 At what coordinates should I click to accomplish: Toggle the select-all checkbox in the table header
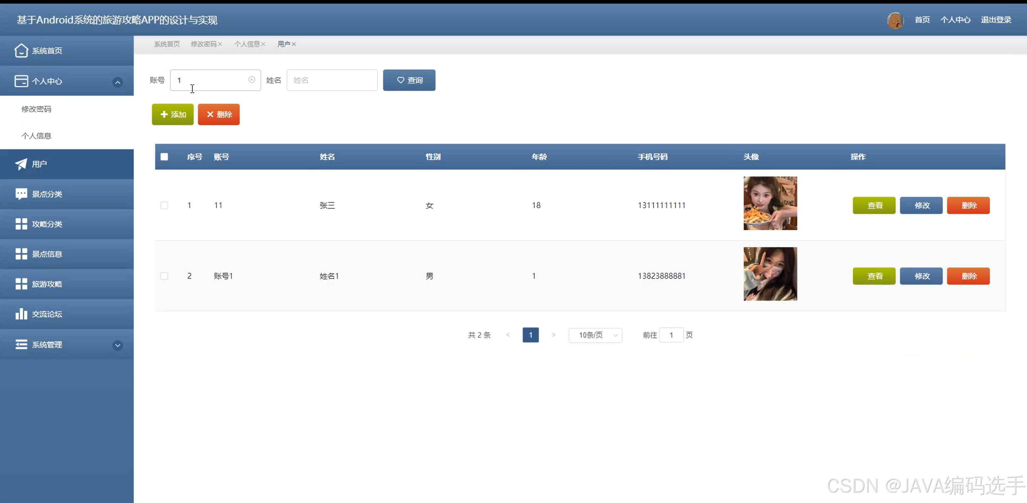[164, 157]
